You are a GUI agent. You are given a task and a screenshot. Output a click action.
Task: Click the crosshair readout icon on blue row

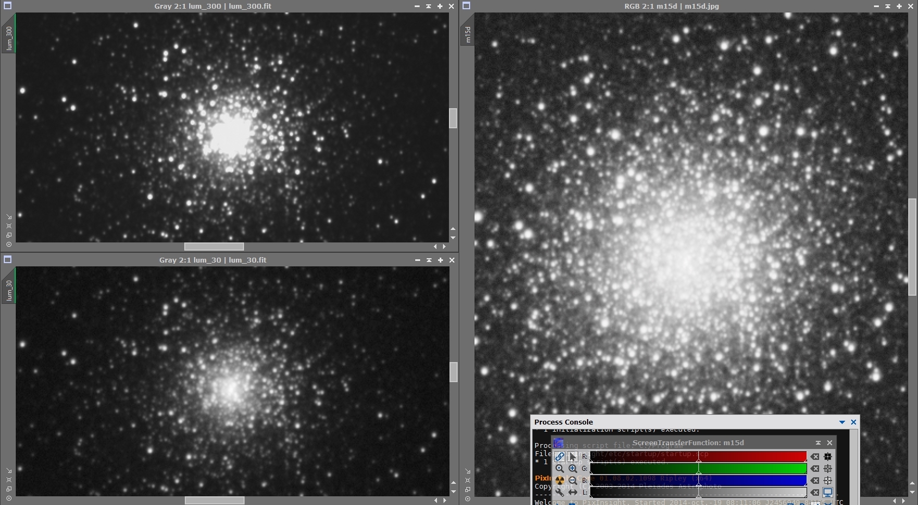point(828,481)
